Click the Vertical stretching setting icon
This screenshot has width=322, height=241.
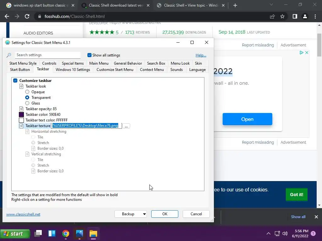[x=27, y=154]
